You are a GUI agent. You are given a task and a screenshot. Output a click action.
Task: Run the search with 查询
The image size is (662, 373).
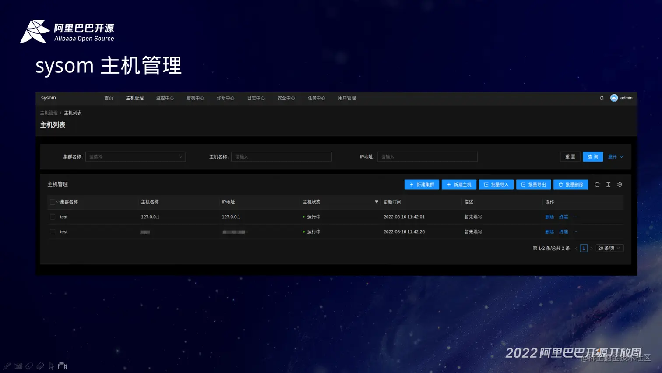point(593,157)
